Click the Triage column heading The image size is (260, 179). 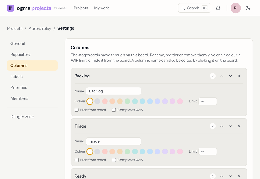80,126
